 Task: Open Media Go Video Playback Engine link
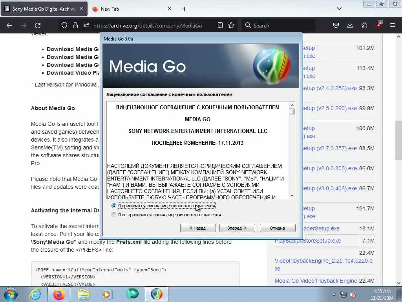[x=316, y=281]
